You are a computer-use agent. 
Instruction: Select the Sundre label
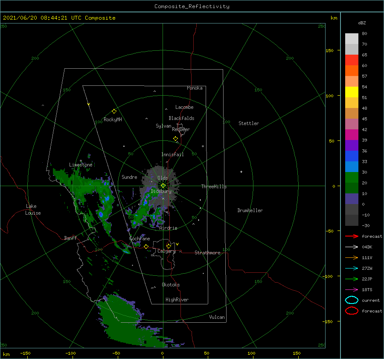click(x=129, y=177)
